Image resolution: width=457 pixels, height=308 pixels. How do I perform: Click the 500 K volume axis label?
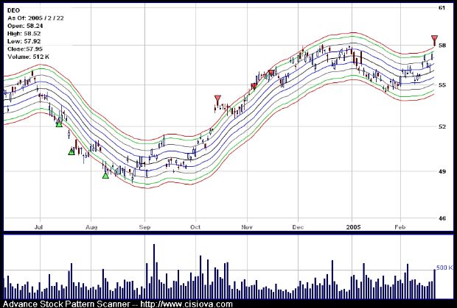(x=444, y=268)
